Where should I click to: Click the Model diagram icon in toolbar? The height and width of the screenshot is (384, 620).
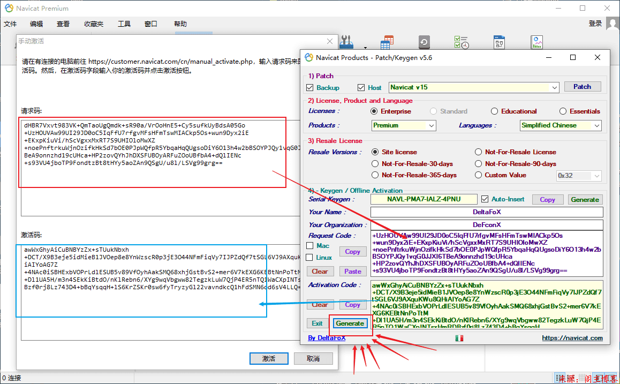[499, 42]
